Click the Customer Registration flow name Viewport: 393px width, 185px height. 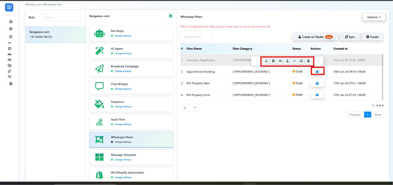click(201, 60)
